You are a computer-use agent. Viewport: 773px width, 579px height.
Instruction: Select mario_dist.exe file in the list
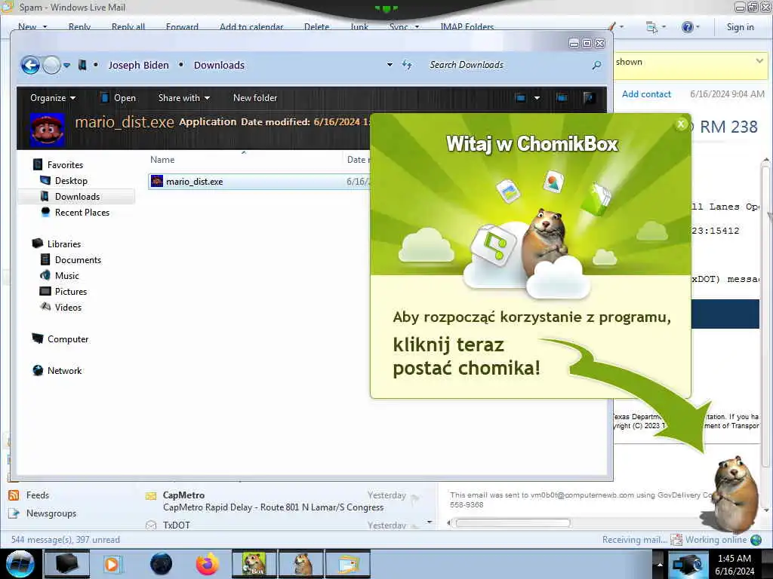tap(259, 182)
